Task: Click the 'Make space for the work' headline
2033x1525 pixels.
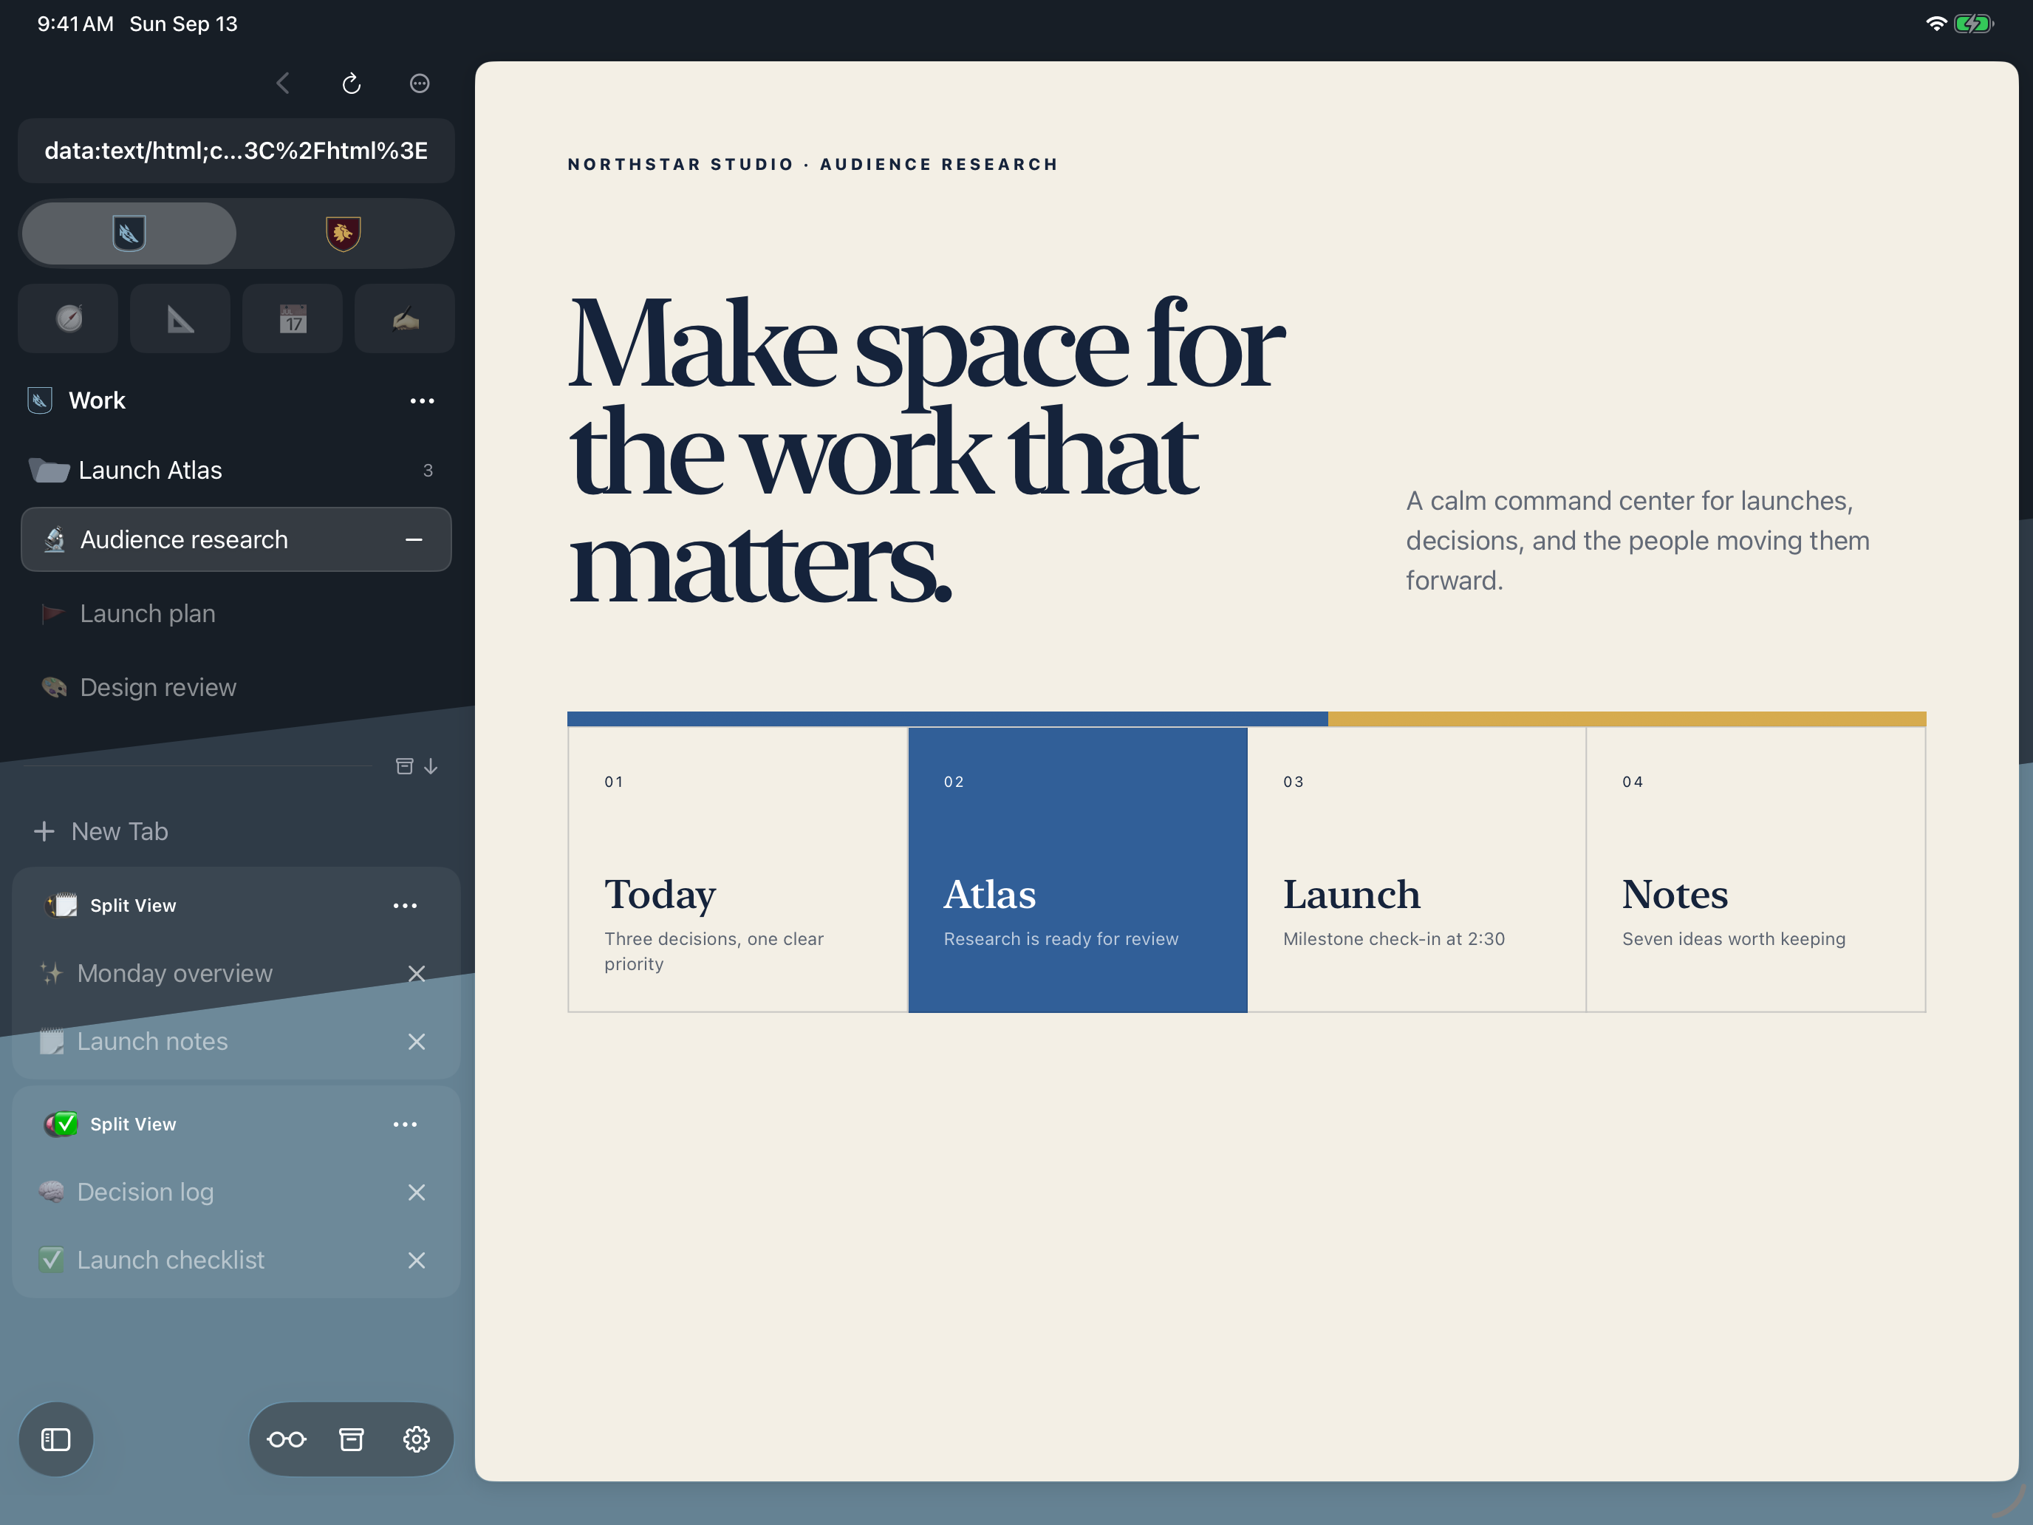Action: point(926,451)
